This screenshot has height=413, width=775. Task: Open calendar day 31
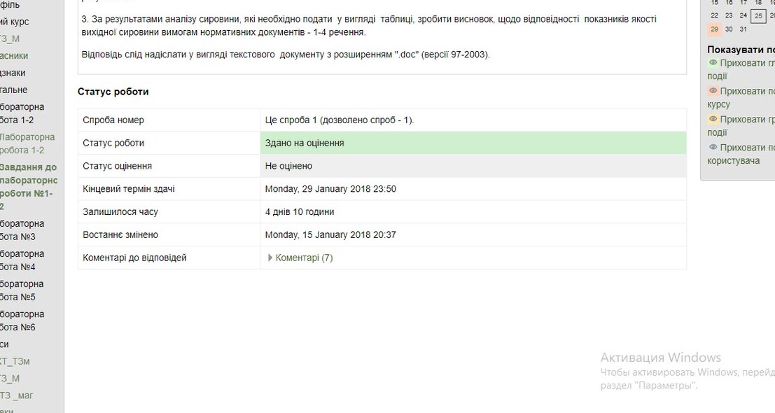coord(743,29)
